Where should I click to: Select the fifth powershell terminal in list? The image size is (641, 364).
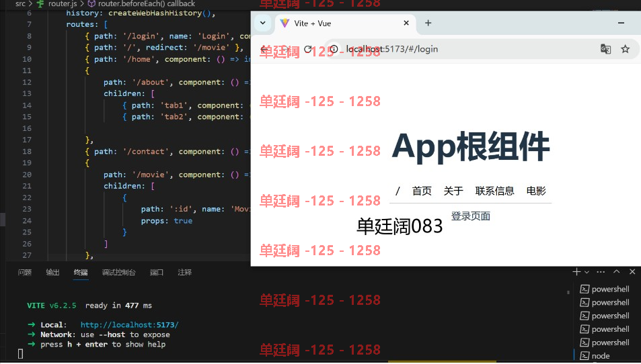[x=605, y=343]
